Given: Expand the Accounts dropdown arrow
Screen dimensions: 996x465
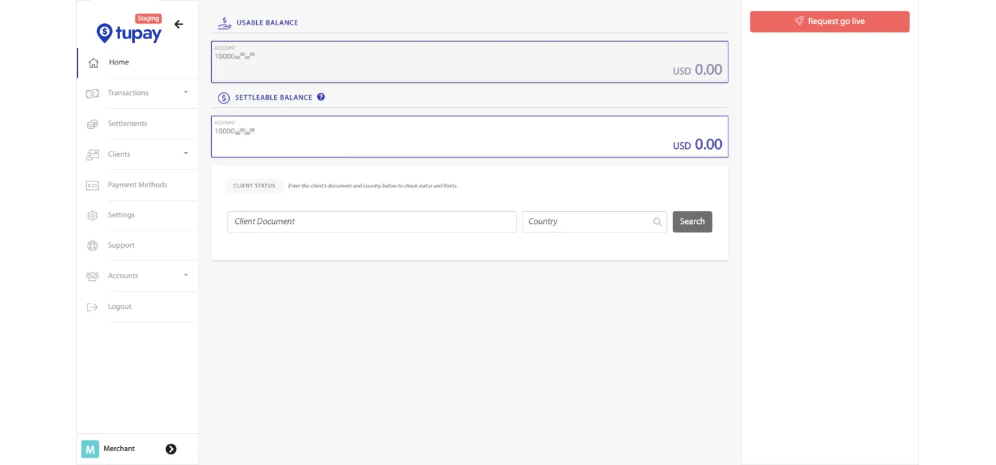Looking at the screenshot, I should click(x=186, y=275).
